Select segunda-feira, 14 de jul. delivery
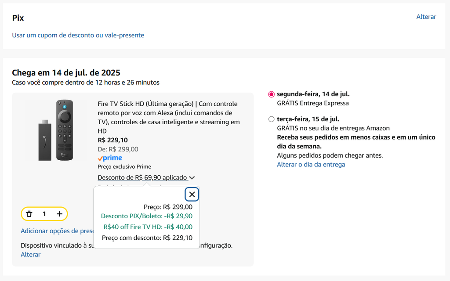The height and width of the screenshot is (281, 450). tap(271, 94)
